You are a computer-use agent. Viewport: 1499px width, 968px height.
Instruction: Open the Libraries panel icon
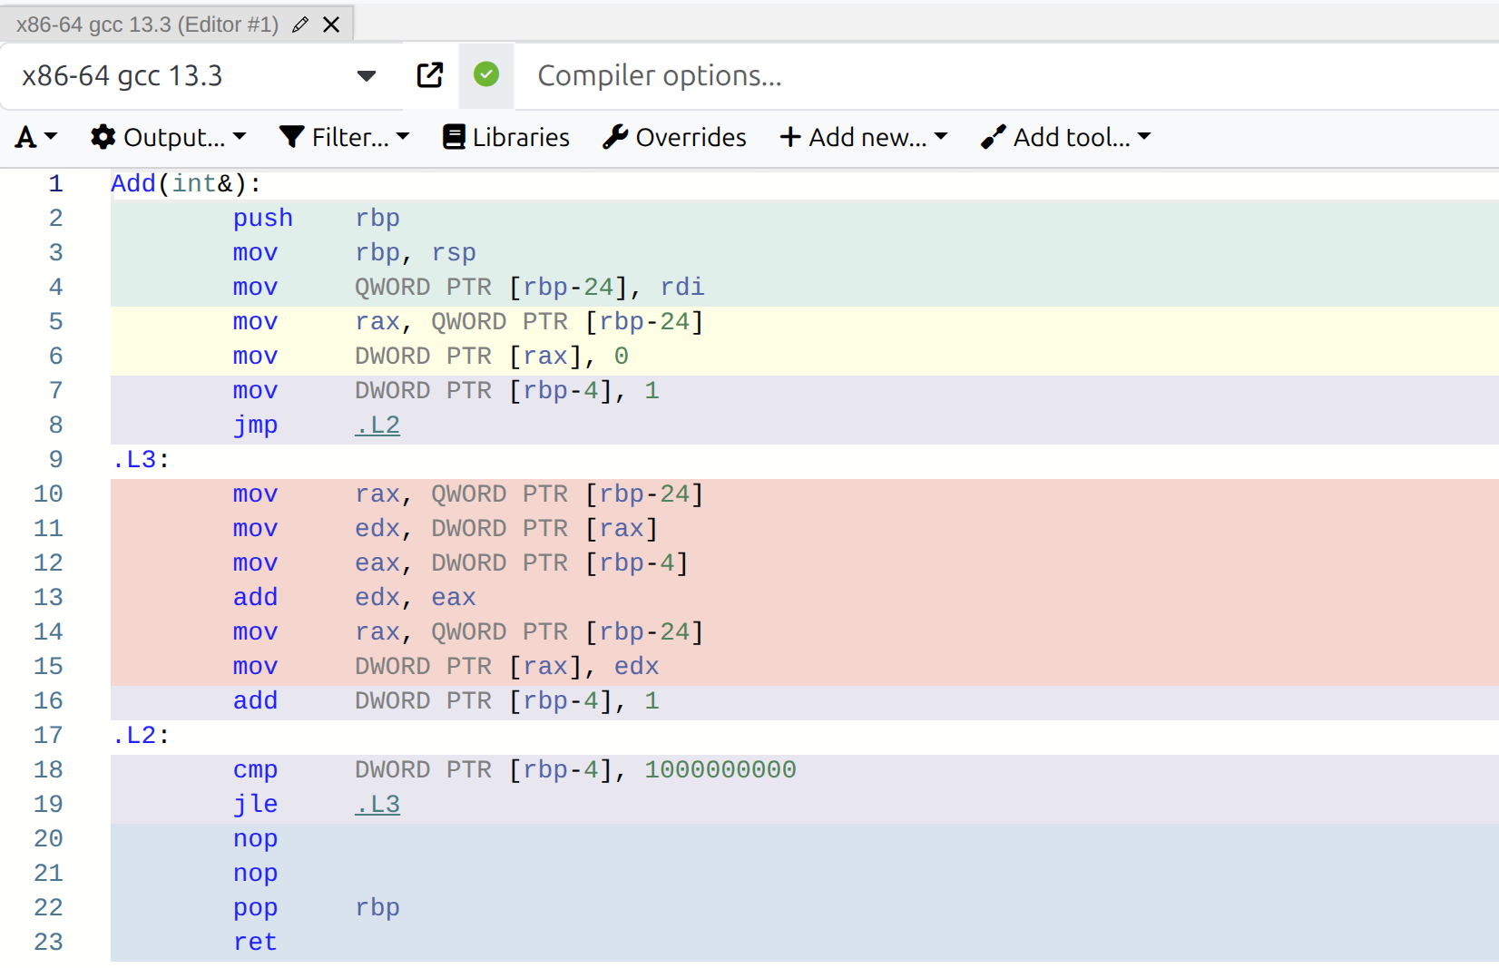454,137
